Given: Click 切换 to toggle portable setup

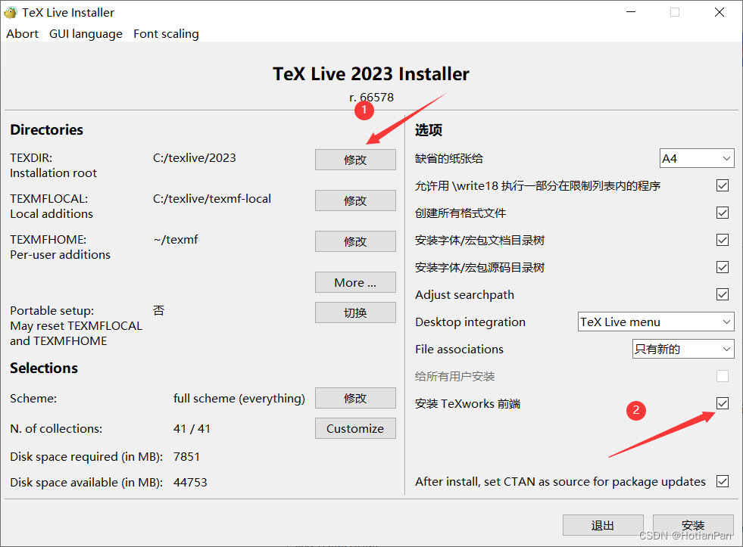Looking at the screenshot, I should 355,312.
